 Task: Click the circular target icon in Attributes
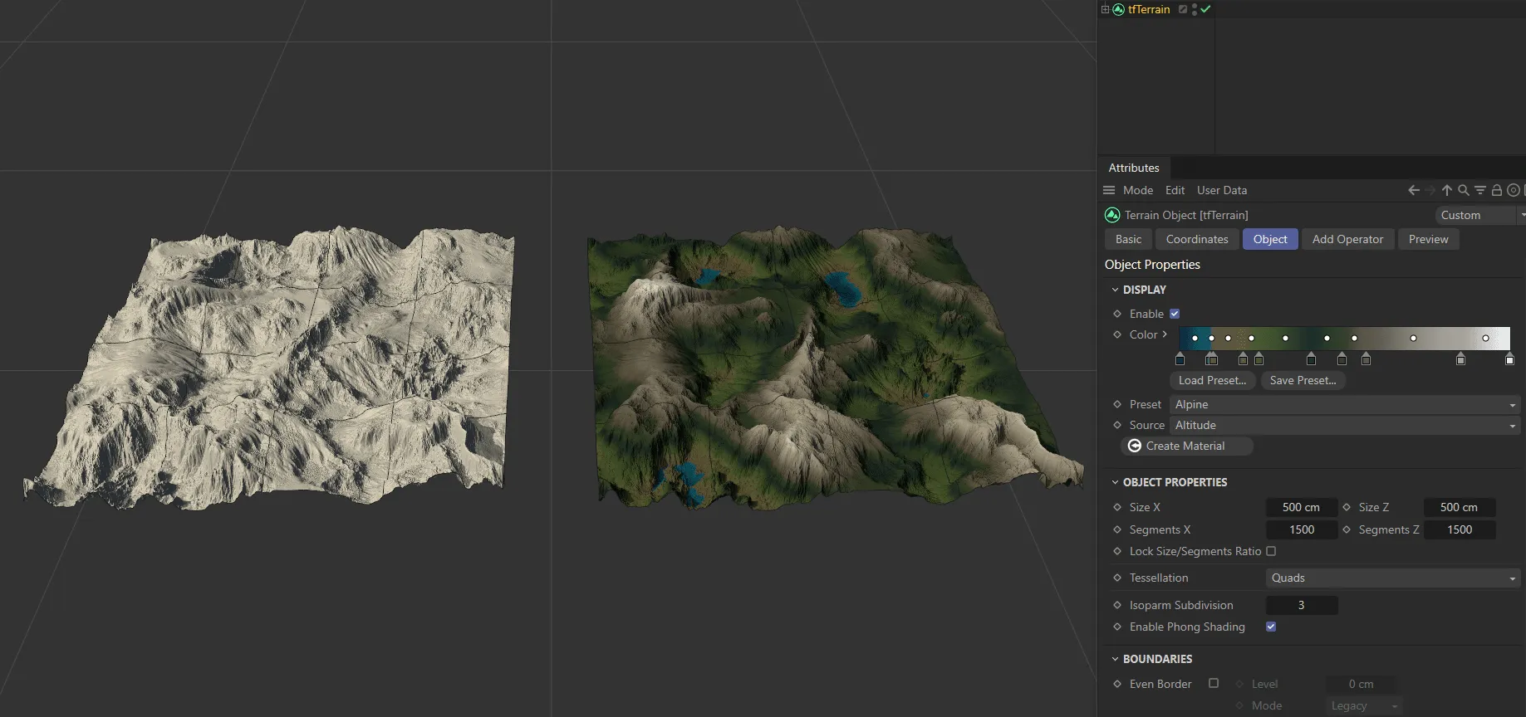pyautogui.click(x=1514, y=190)
